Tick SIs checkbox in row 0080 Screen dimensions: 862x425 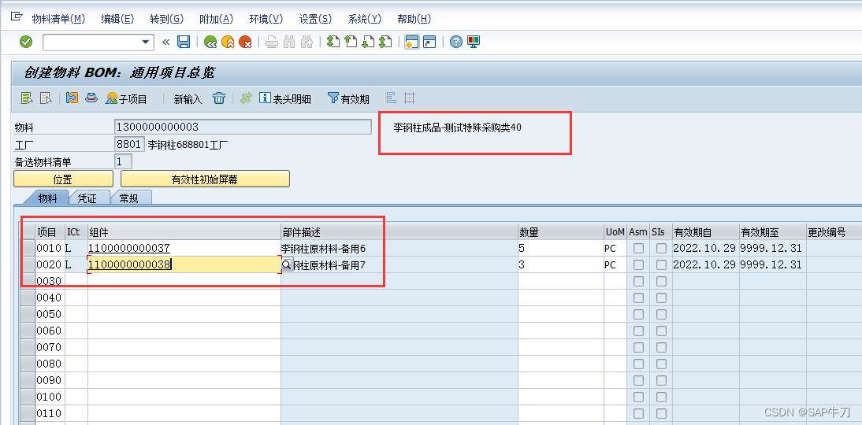click(x=661, y=364)
